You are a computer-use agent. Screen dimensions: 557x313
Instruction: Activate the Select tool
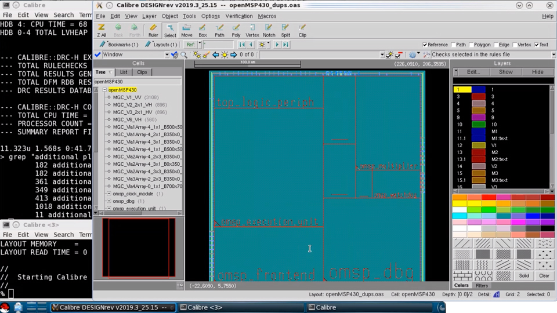coord(170,31)
